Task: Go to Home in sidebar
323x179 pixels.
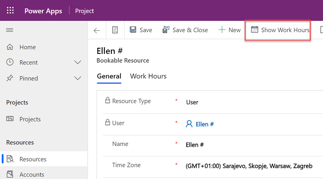Action: pyautogui.click(x=27, y=47)
